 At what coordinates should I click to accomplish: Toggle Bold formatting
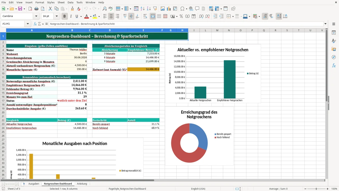click(64, 16)
